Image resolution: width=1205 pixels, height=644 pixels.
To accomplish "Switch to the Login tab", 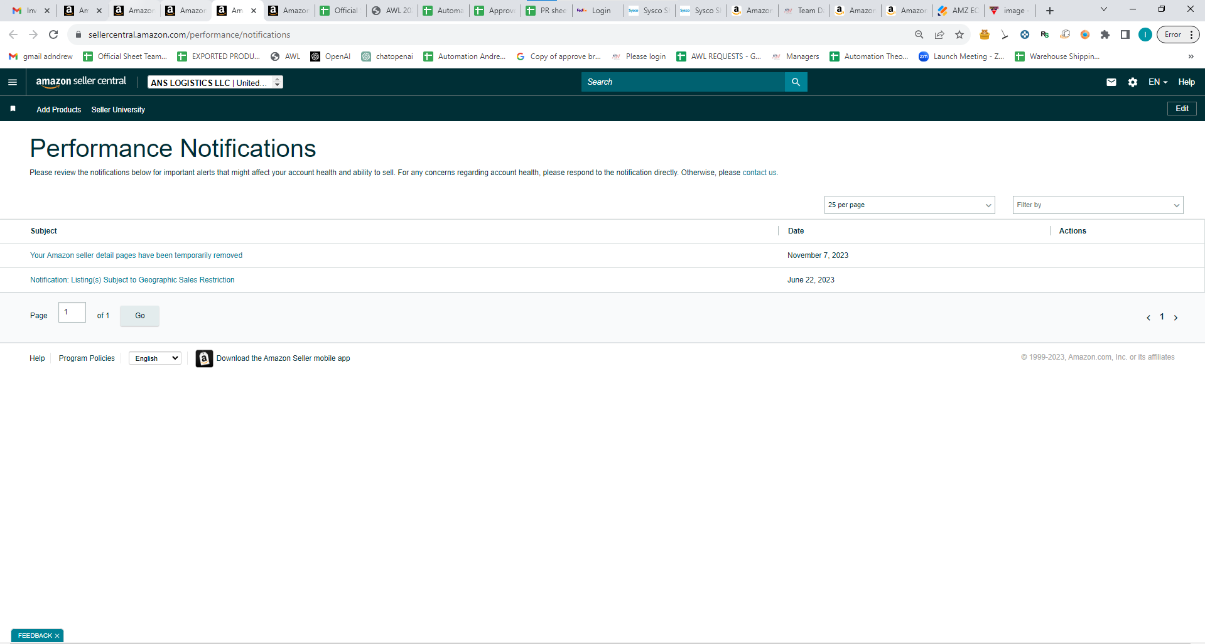I will 598,11.
